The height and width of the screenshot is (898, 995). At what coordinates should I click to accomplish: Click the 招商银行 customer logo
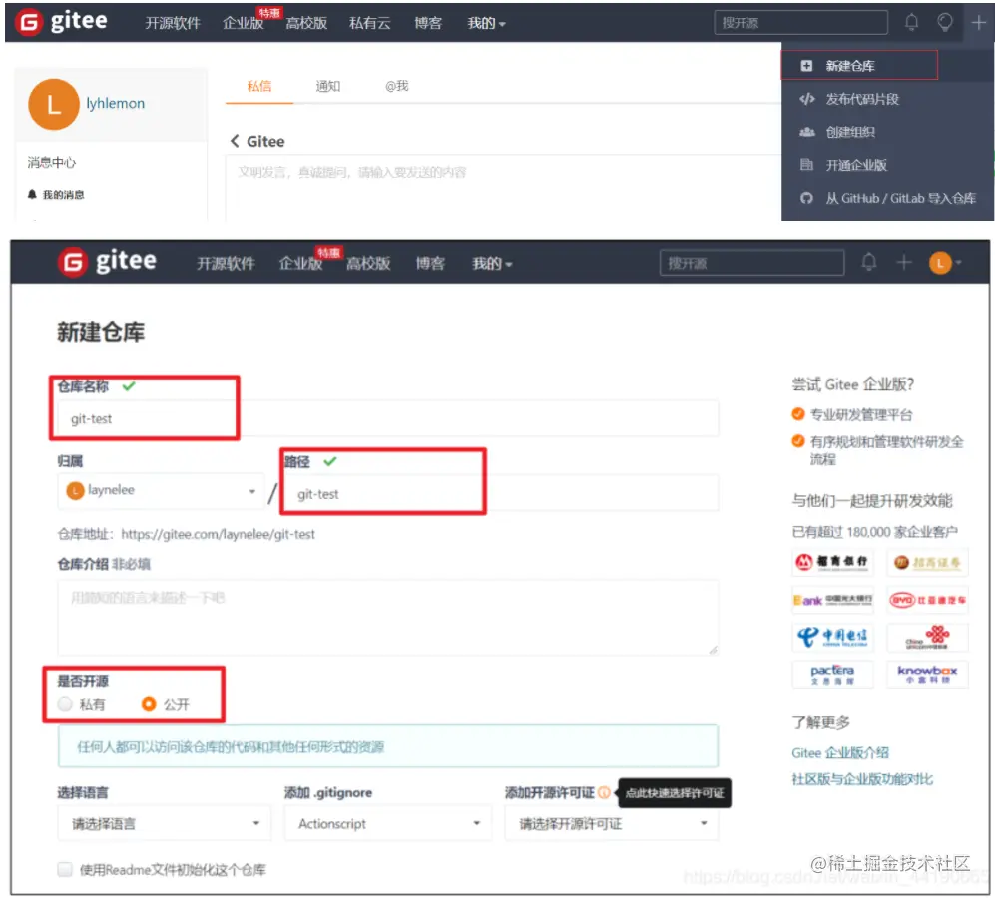pyautogui.click(x=832, y=562)
